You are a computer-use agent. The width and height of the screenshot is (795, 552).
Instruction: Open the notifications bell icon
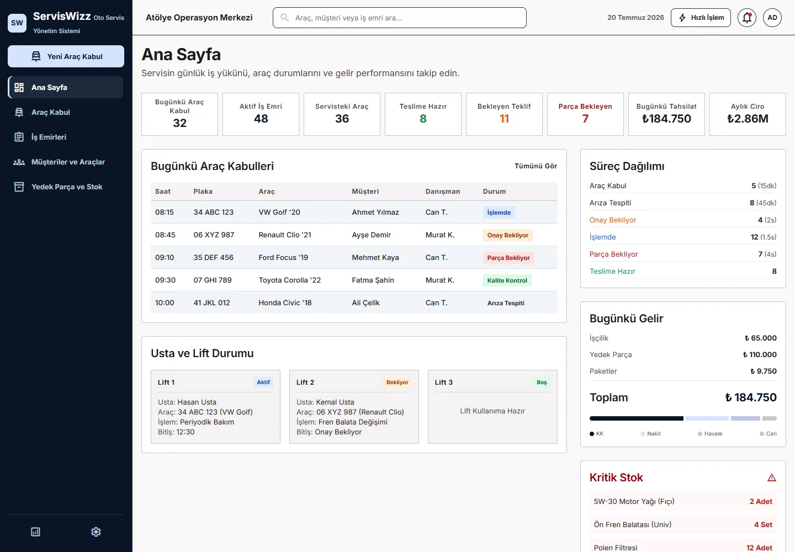click(x=747, y=18)
